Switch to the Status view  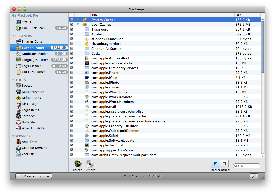pyautogui.click(x=24, y=22)
